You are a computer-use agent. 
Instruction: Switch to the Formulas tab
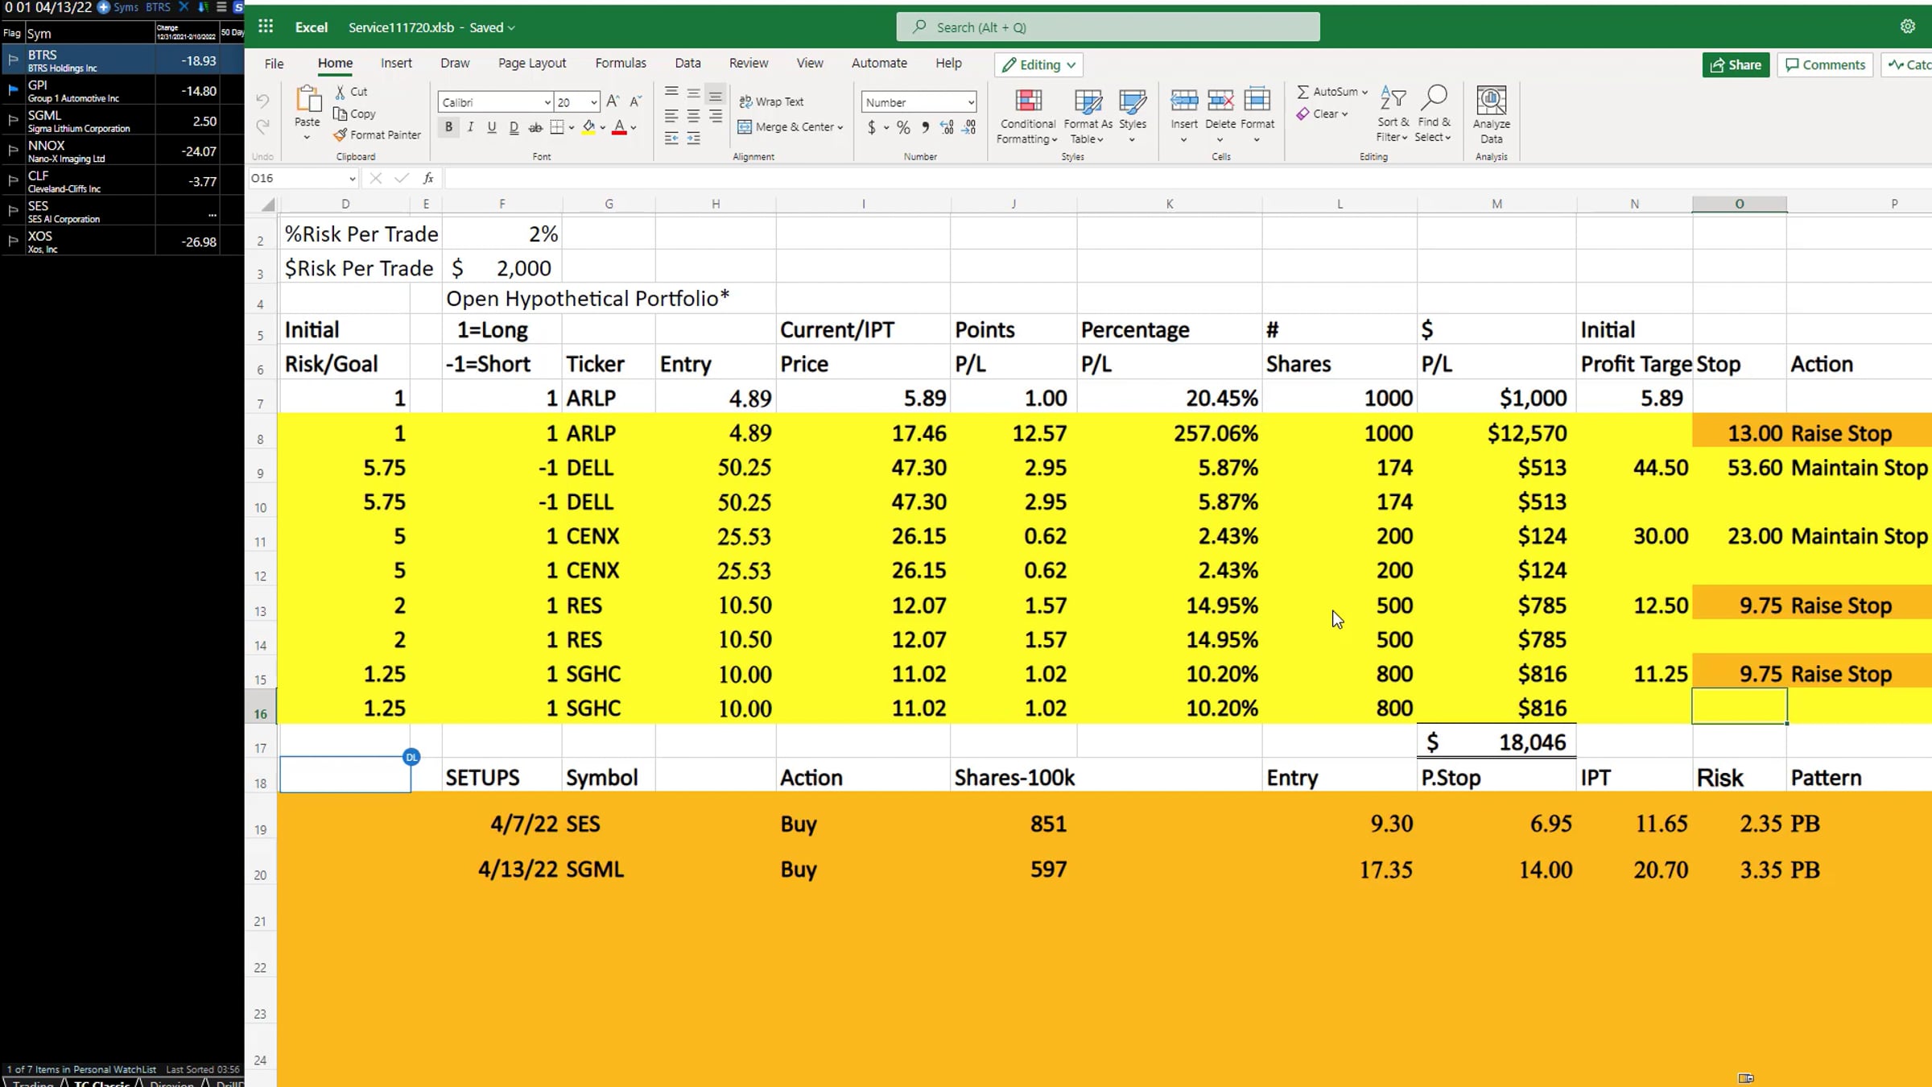coord(621,63)
